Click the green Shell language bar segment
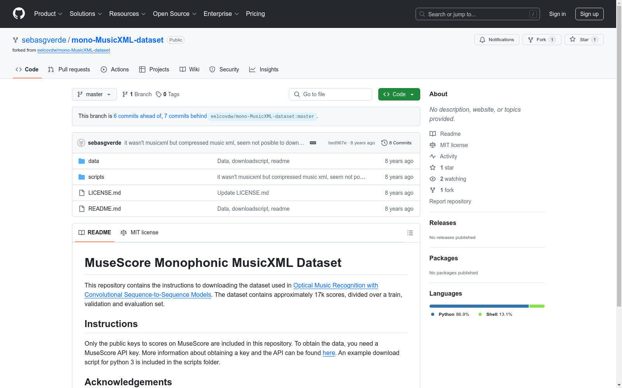This screenshot has height=388, width=622. point(537,306)
